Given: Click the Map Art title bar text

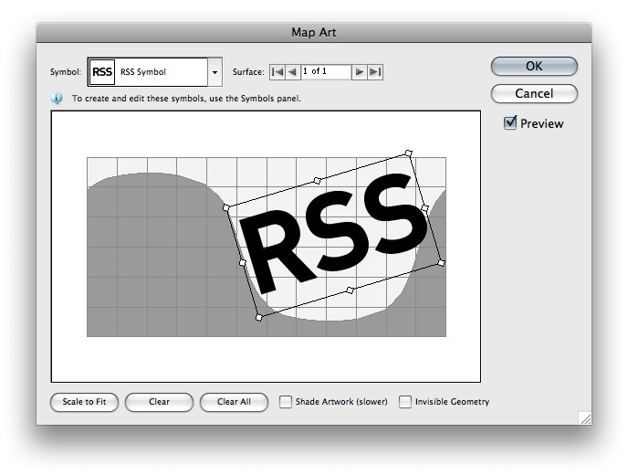Looking at the screenshot, I should pos(314,33).
